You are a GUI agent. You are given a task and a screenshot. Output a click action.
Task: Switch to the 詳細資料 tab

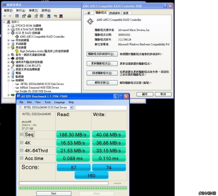pos(115,13)
